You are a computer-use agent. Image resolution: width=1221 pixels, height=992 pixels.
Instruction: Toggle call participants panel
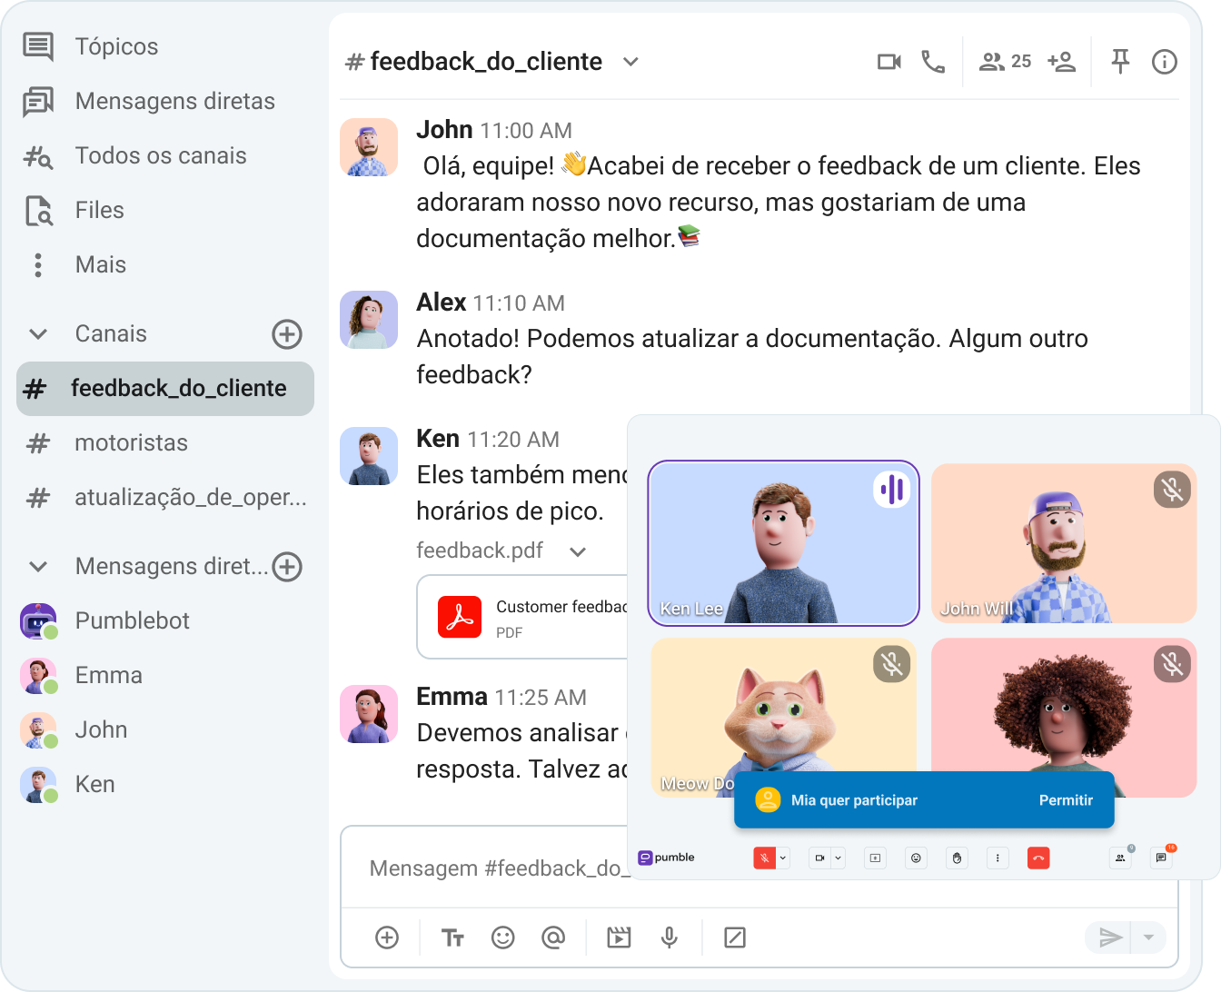coord(1120,858)
